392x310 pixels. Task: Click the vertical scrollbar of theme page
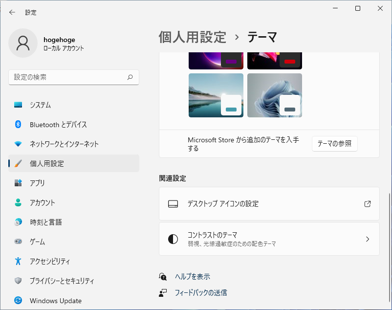pos(389,247)
